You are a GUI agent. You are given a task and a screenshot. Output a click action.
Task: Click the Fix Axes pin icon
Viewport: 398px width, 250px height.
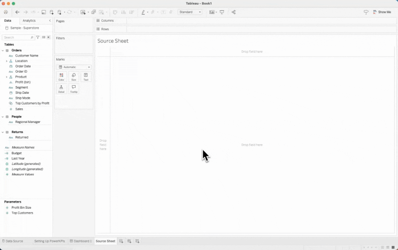click(x=171, y=12)
